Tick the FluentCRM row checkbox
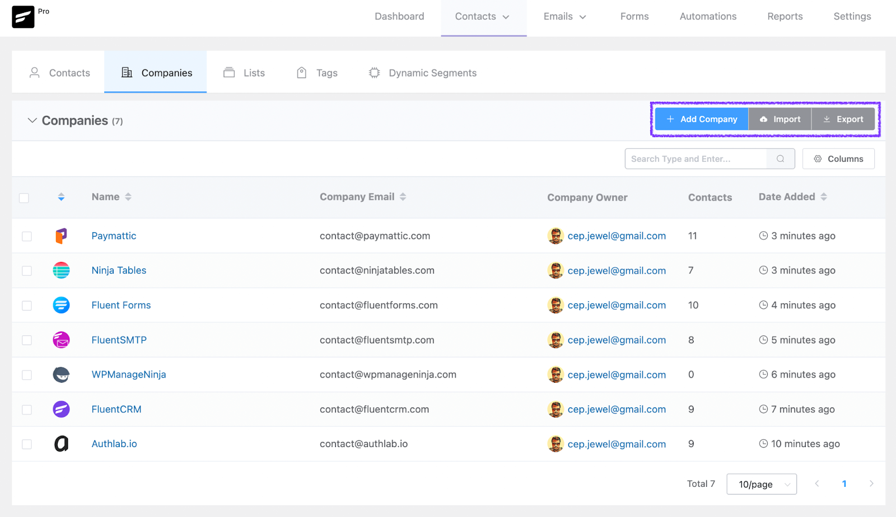 coord(27,410)
